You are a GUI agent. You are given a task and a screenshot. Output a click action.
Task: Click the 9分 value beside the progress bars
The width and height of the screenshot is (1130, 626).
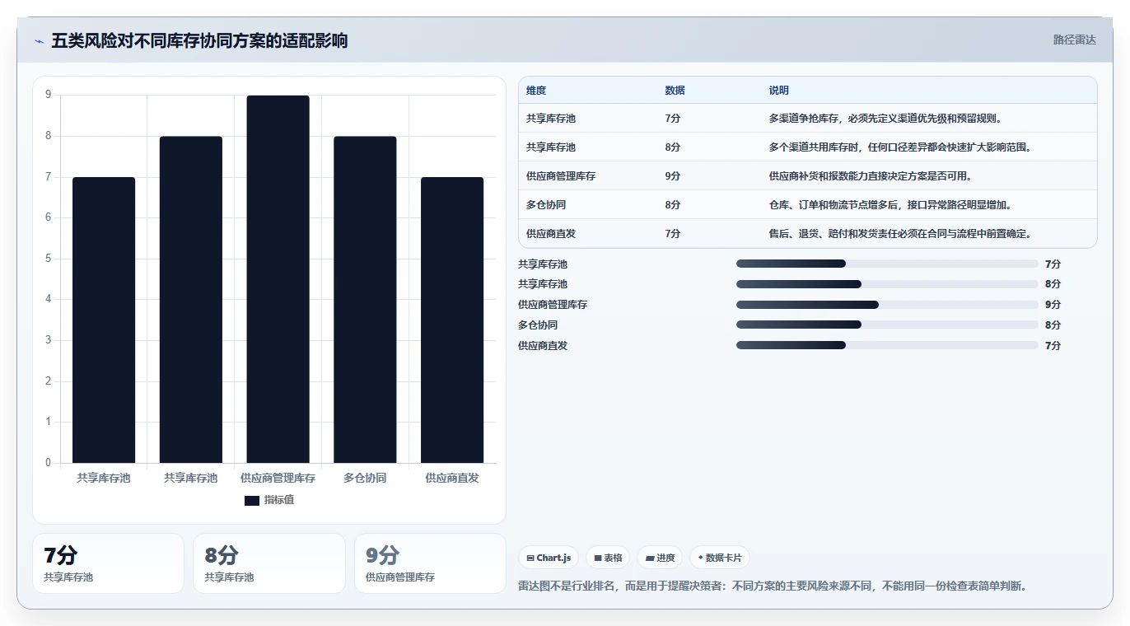1053,305
